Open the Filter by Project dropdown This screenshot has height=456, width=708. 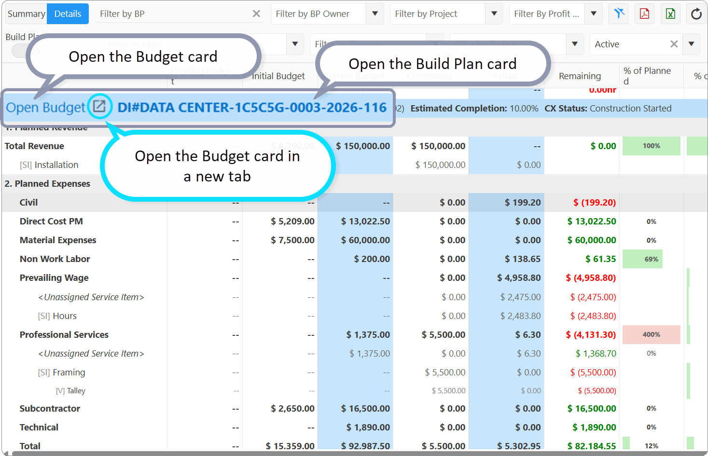pos(494,14)
